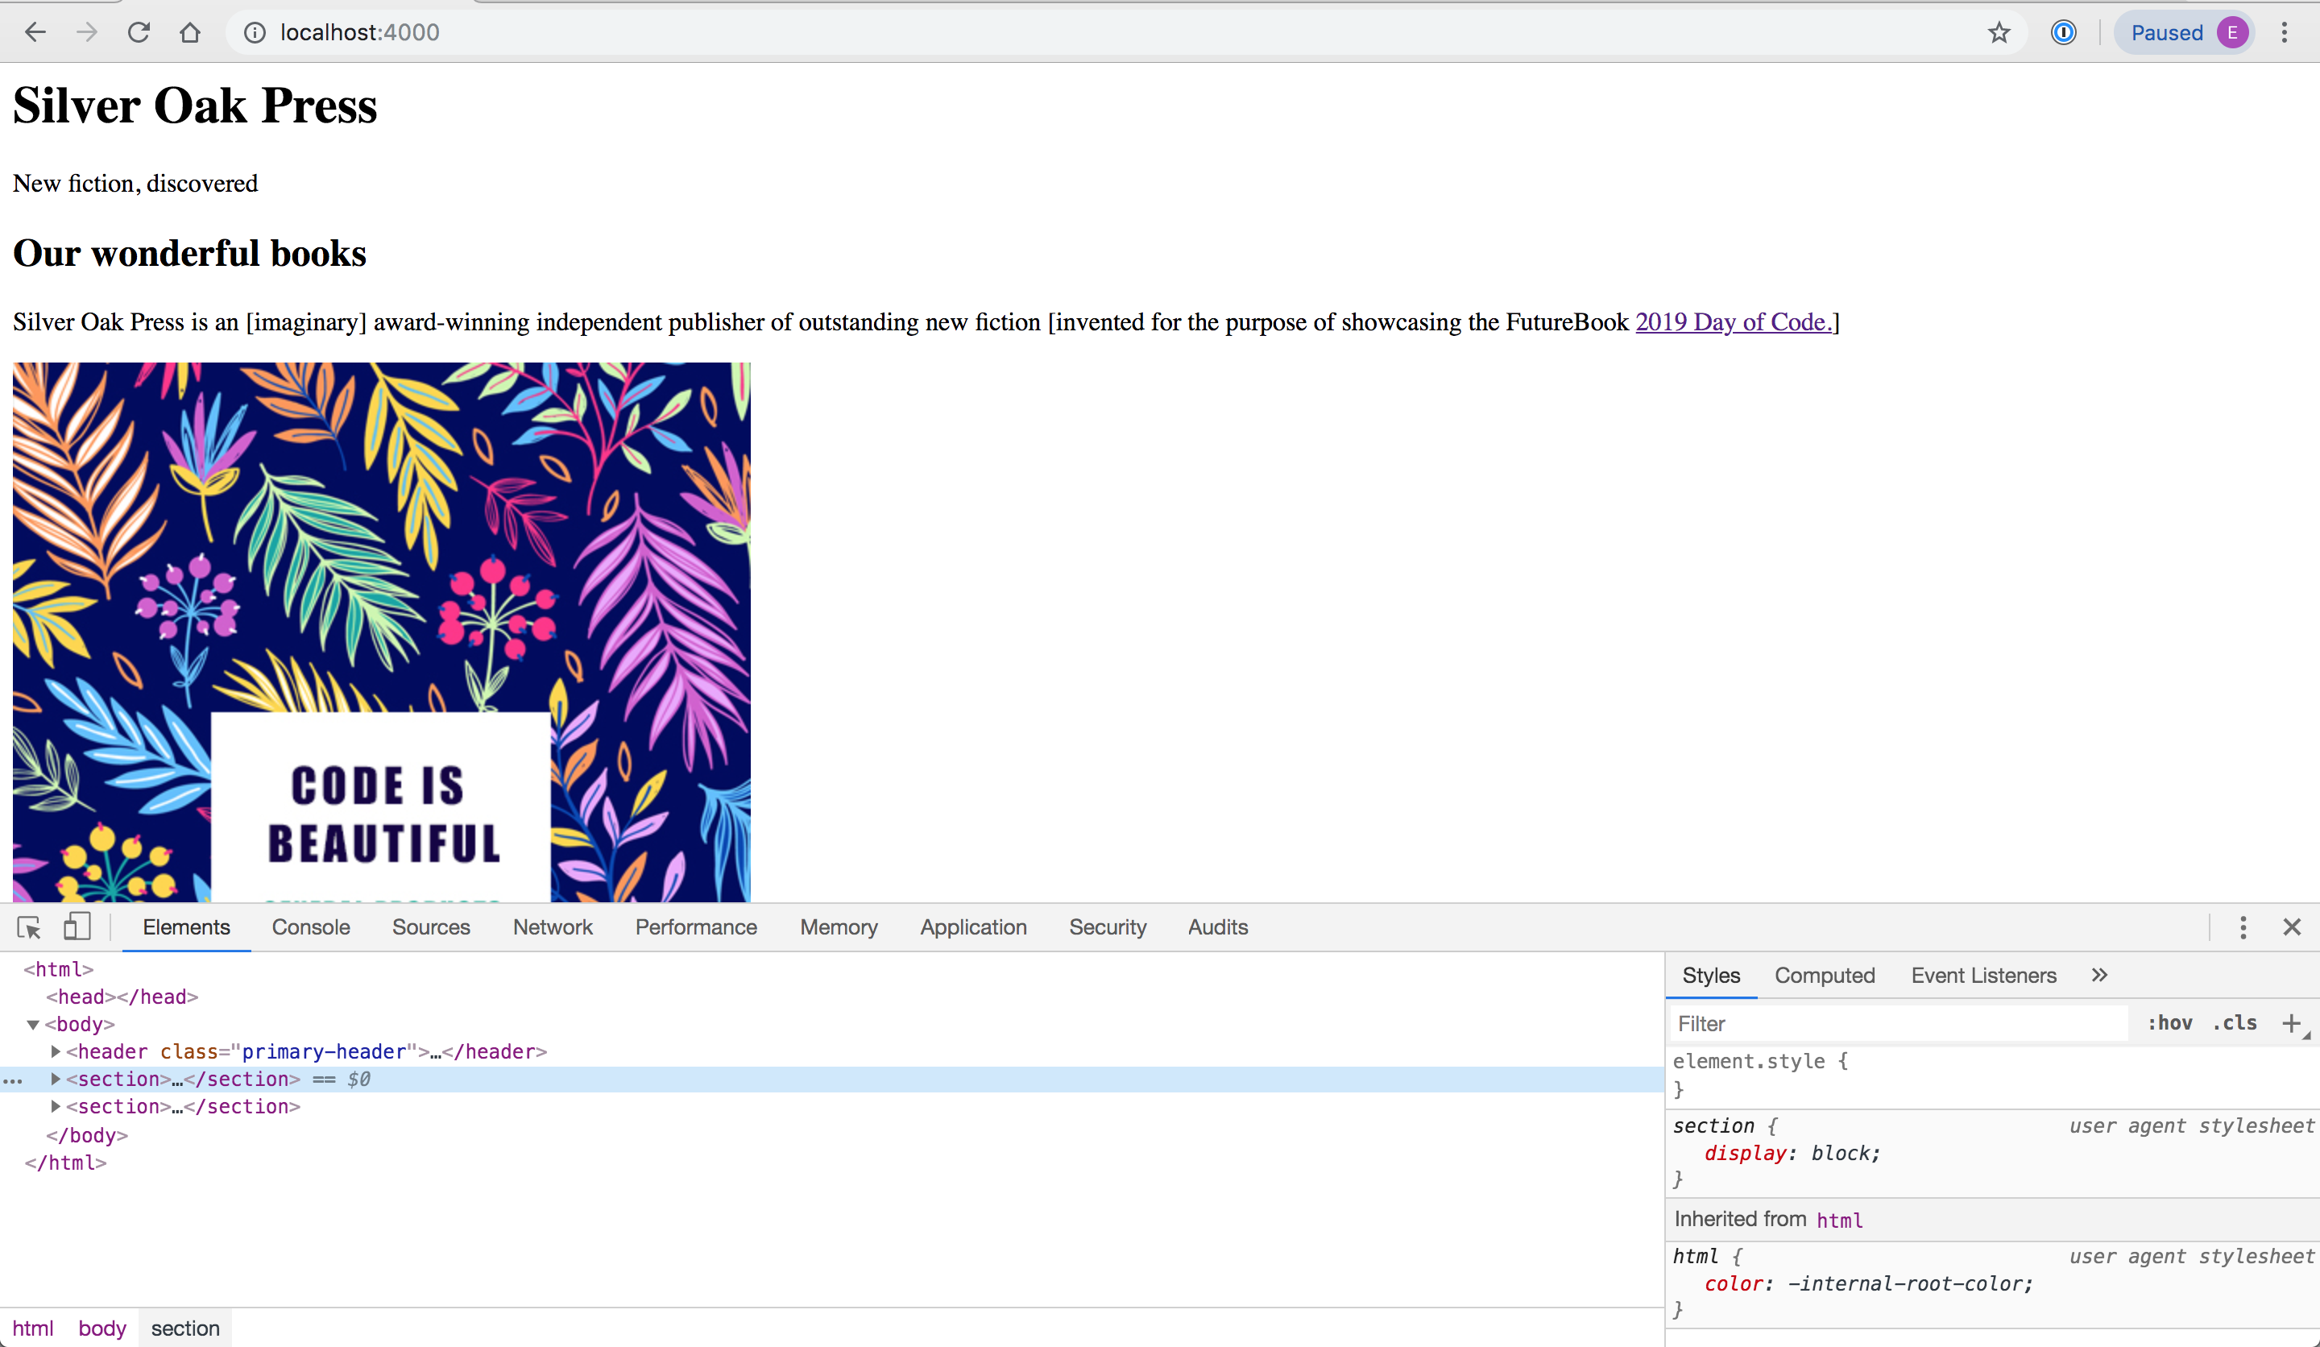Switch to the Computed pane tab
Screen dimensions: 2320x1347
coord(1824,975)
